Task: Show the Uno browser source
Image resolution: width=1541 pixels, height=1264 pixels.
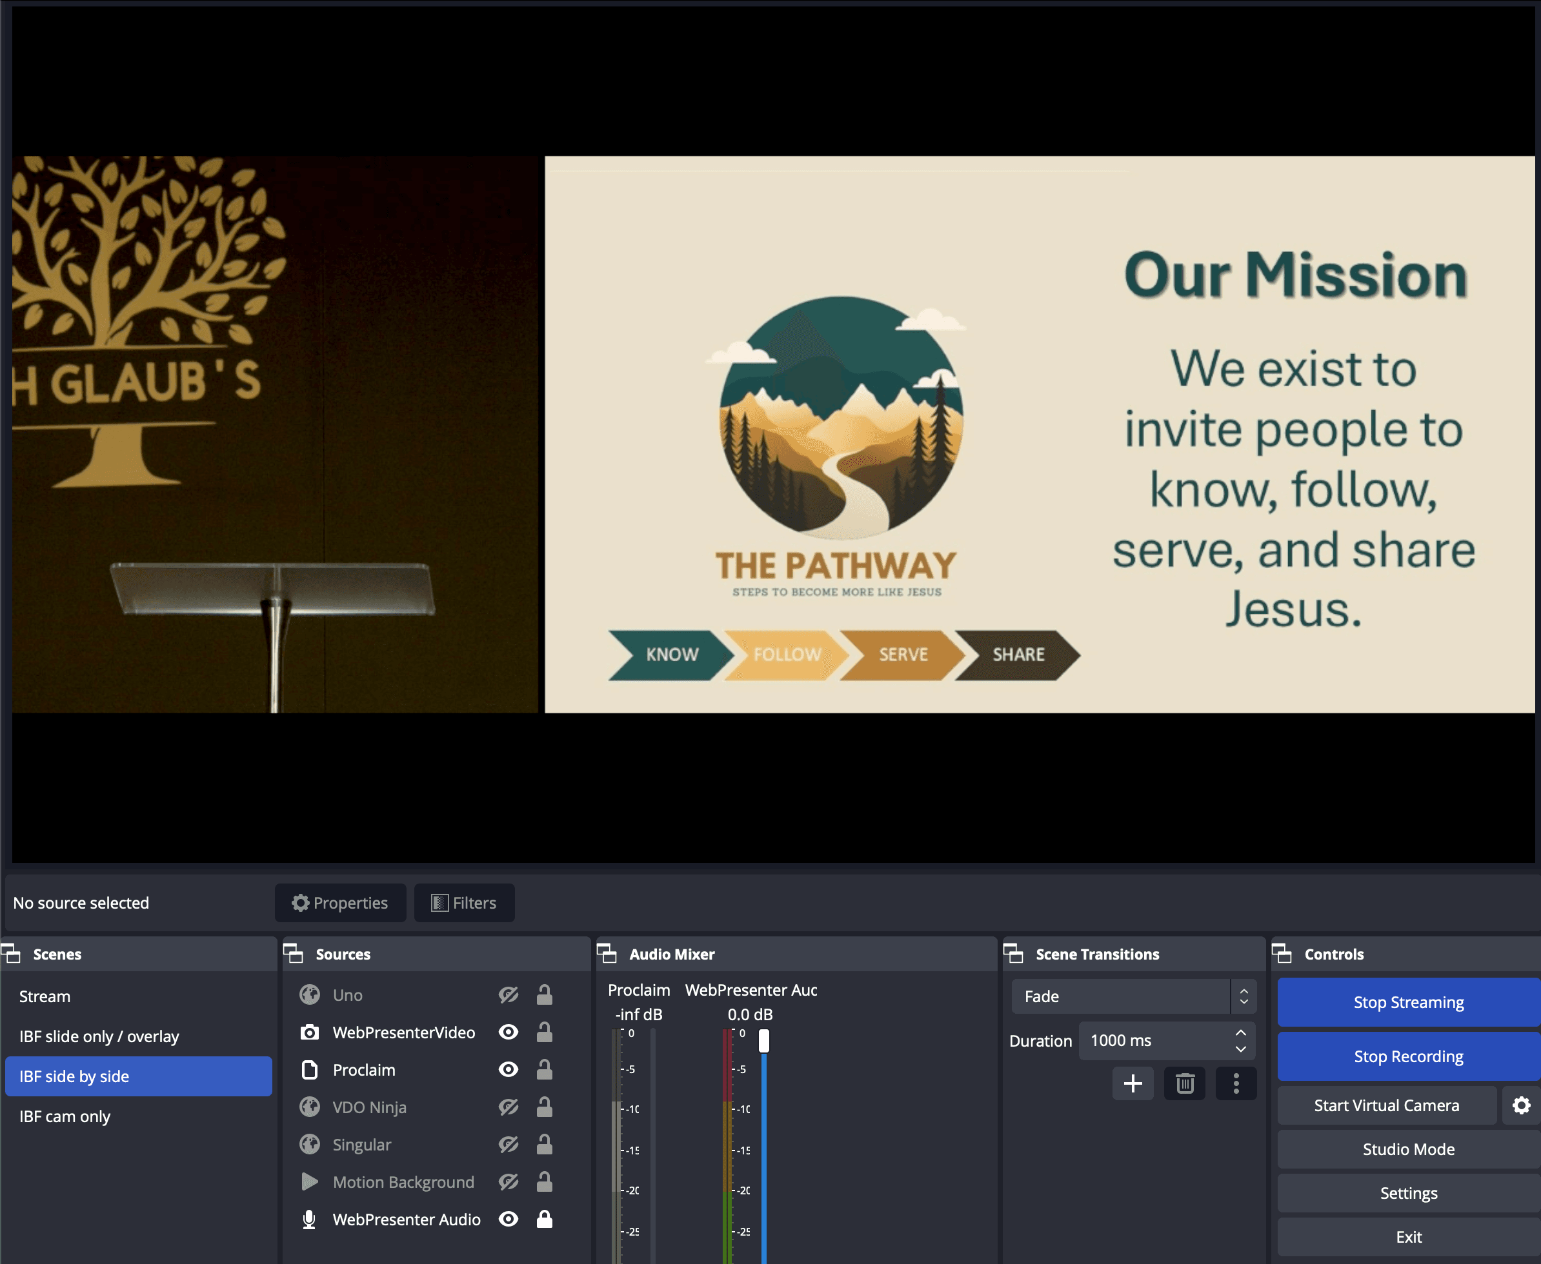Action: 509,994
